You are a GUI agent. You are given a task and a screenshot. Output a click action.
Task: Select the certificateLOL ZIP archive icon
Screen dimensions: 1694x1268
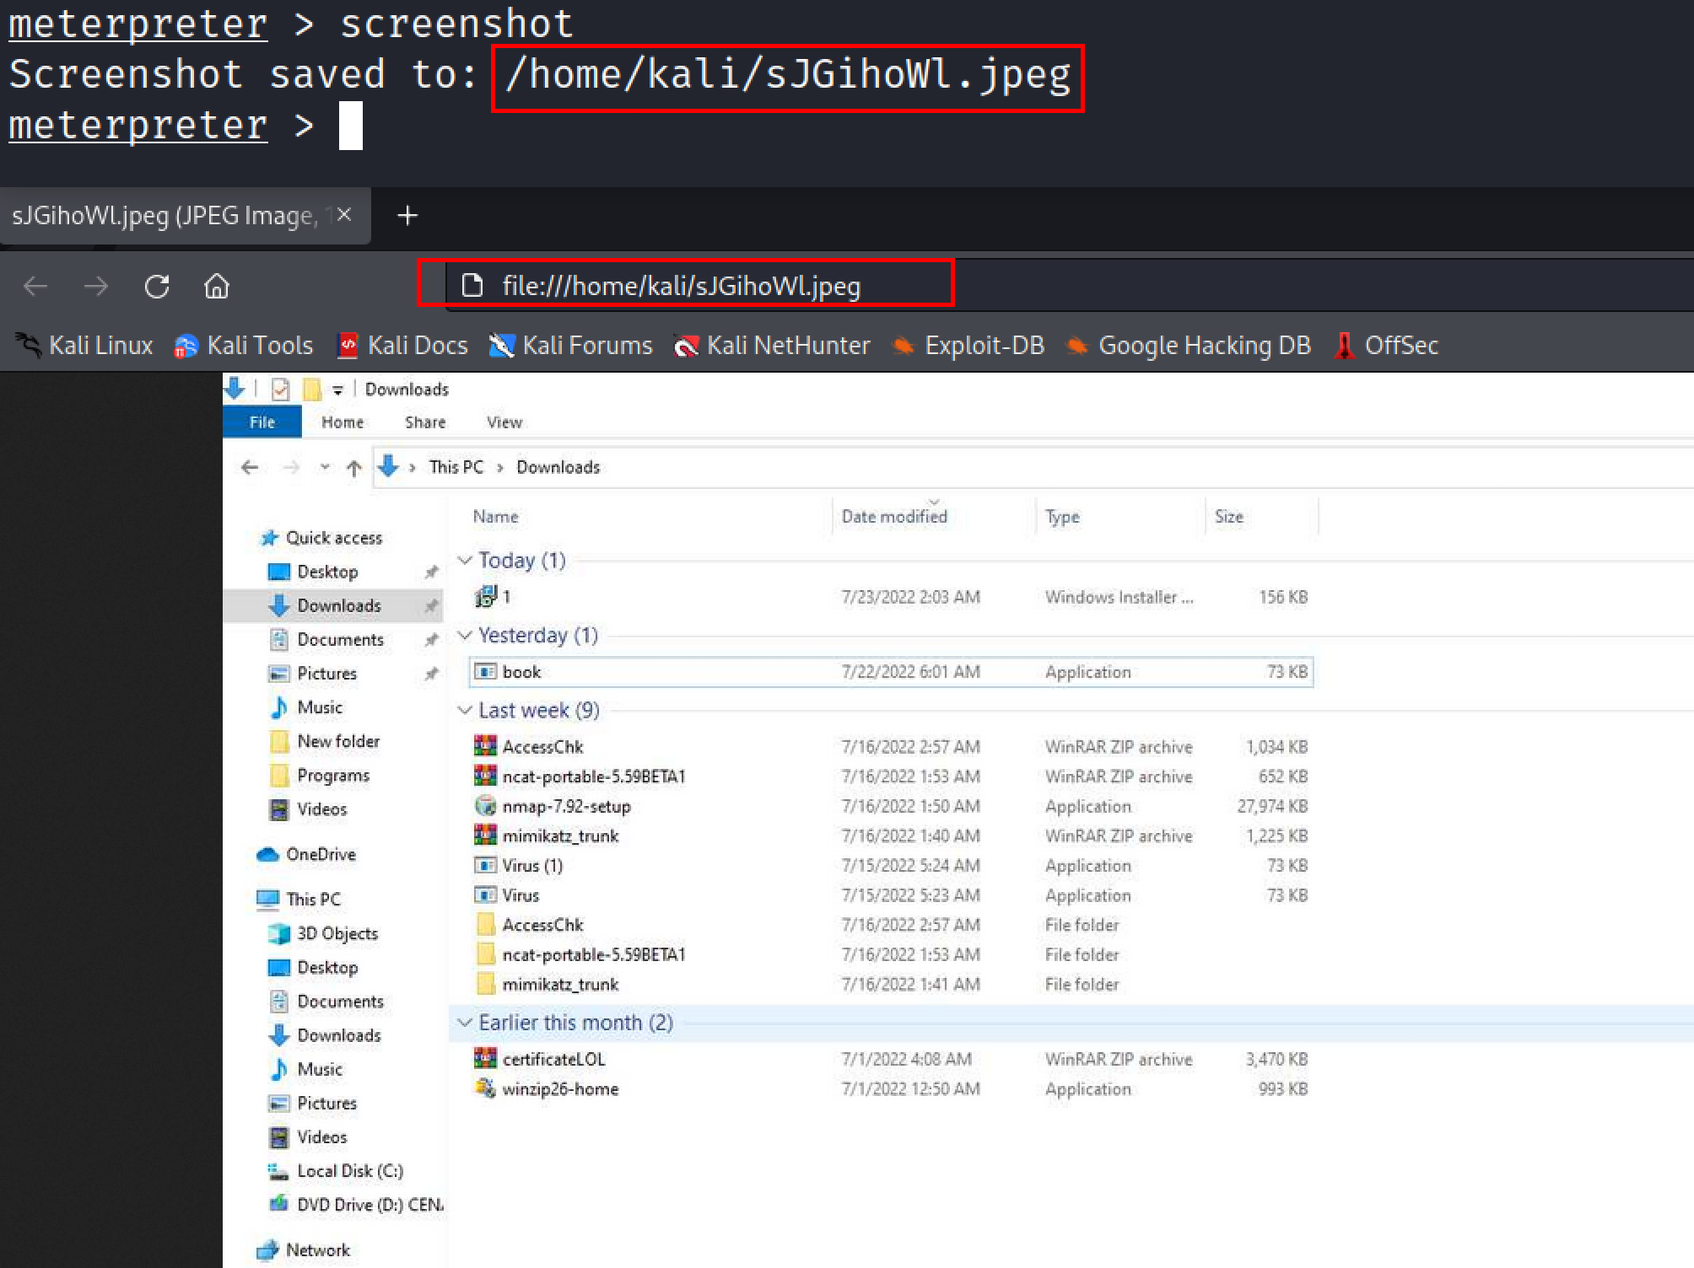[485, 1059]
